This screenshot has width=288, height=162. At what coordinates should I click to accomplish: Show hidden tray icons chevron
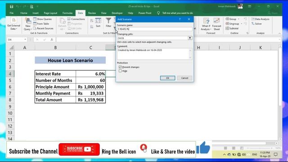click(x=224, y=155)
